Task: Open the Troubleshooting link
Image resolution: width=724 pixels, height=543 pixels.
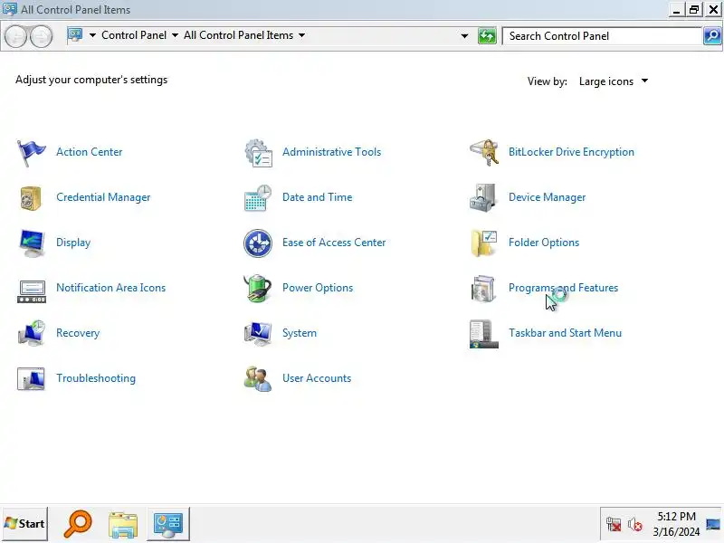Action: pyautogui.click(x=96, y=378)
